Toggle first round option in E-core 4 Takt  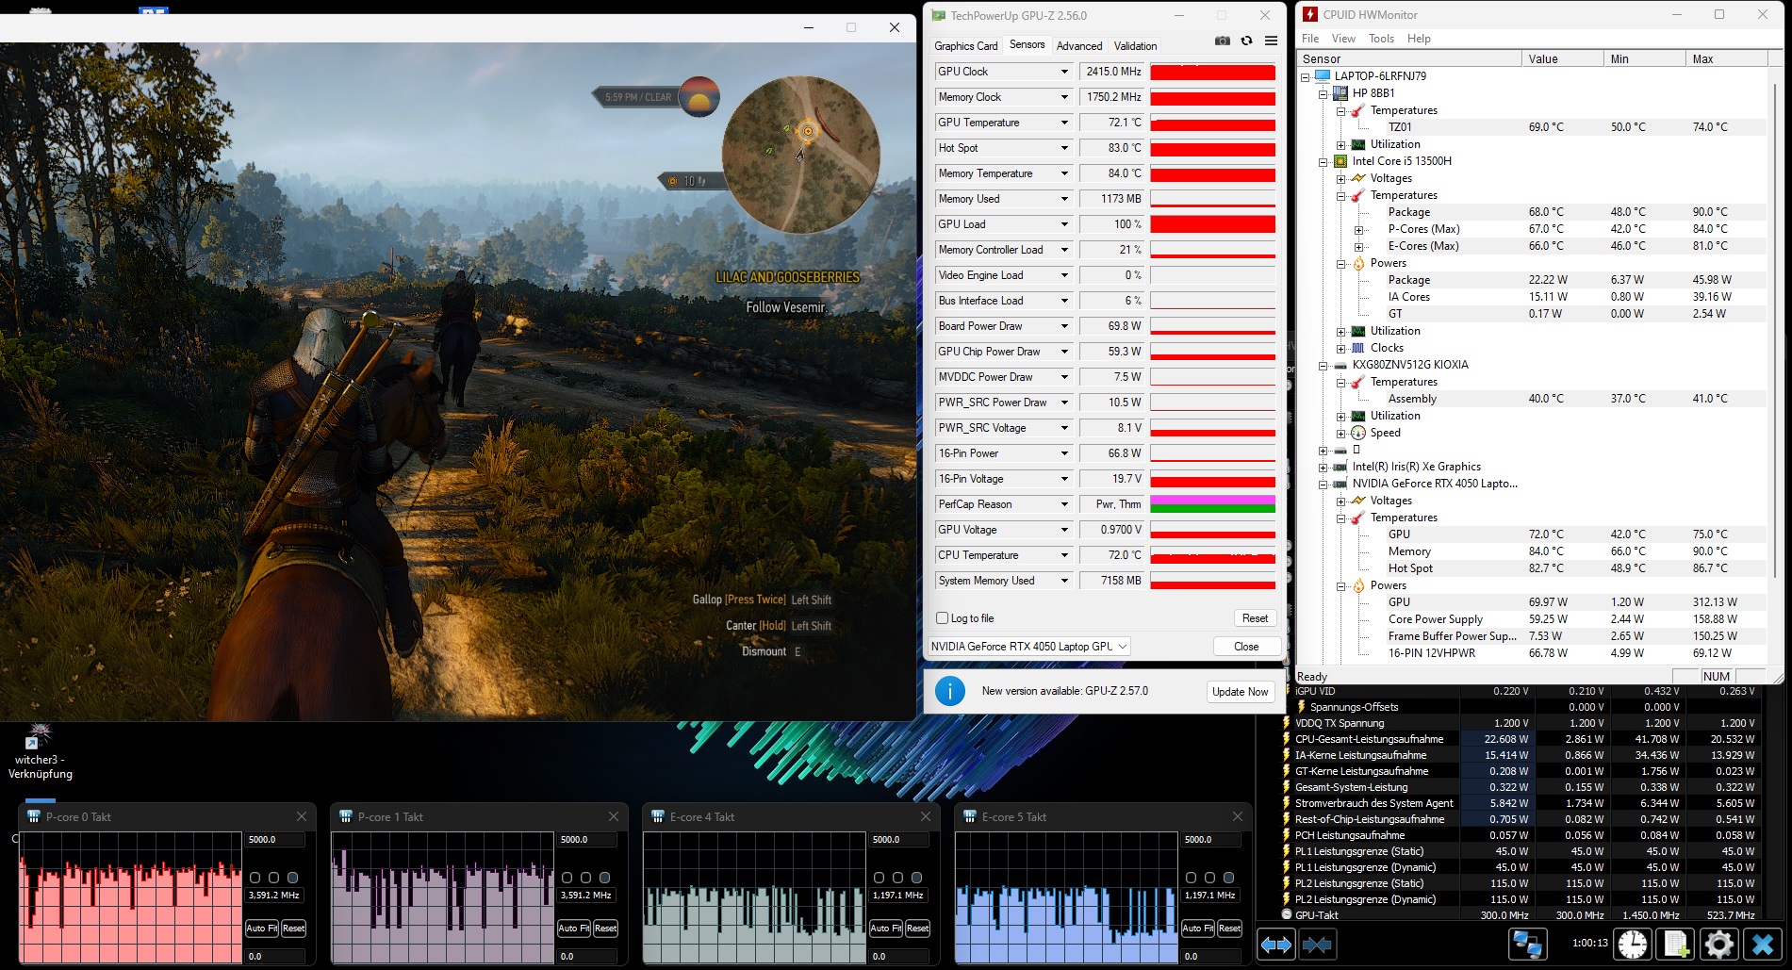879,878
